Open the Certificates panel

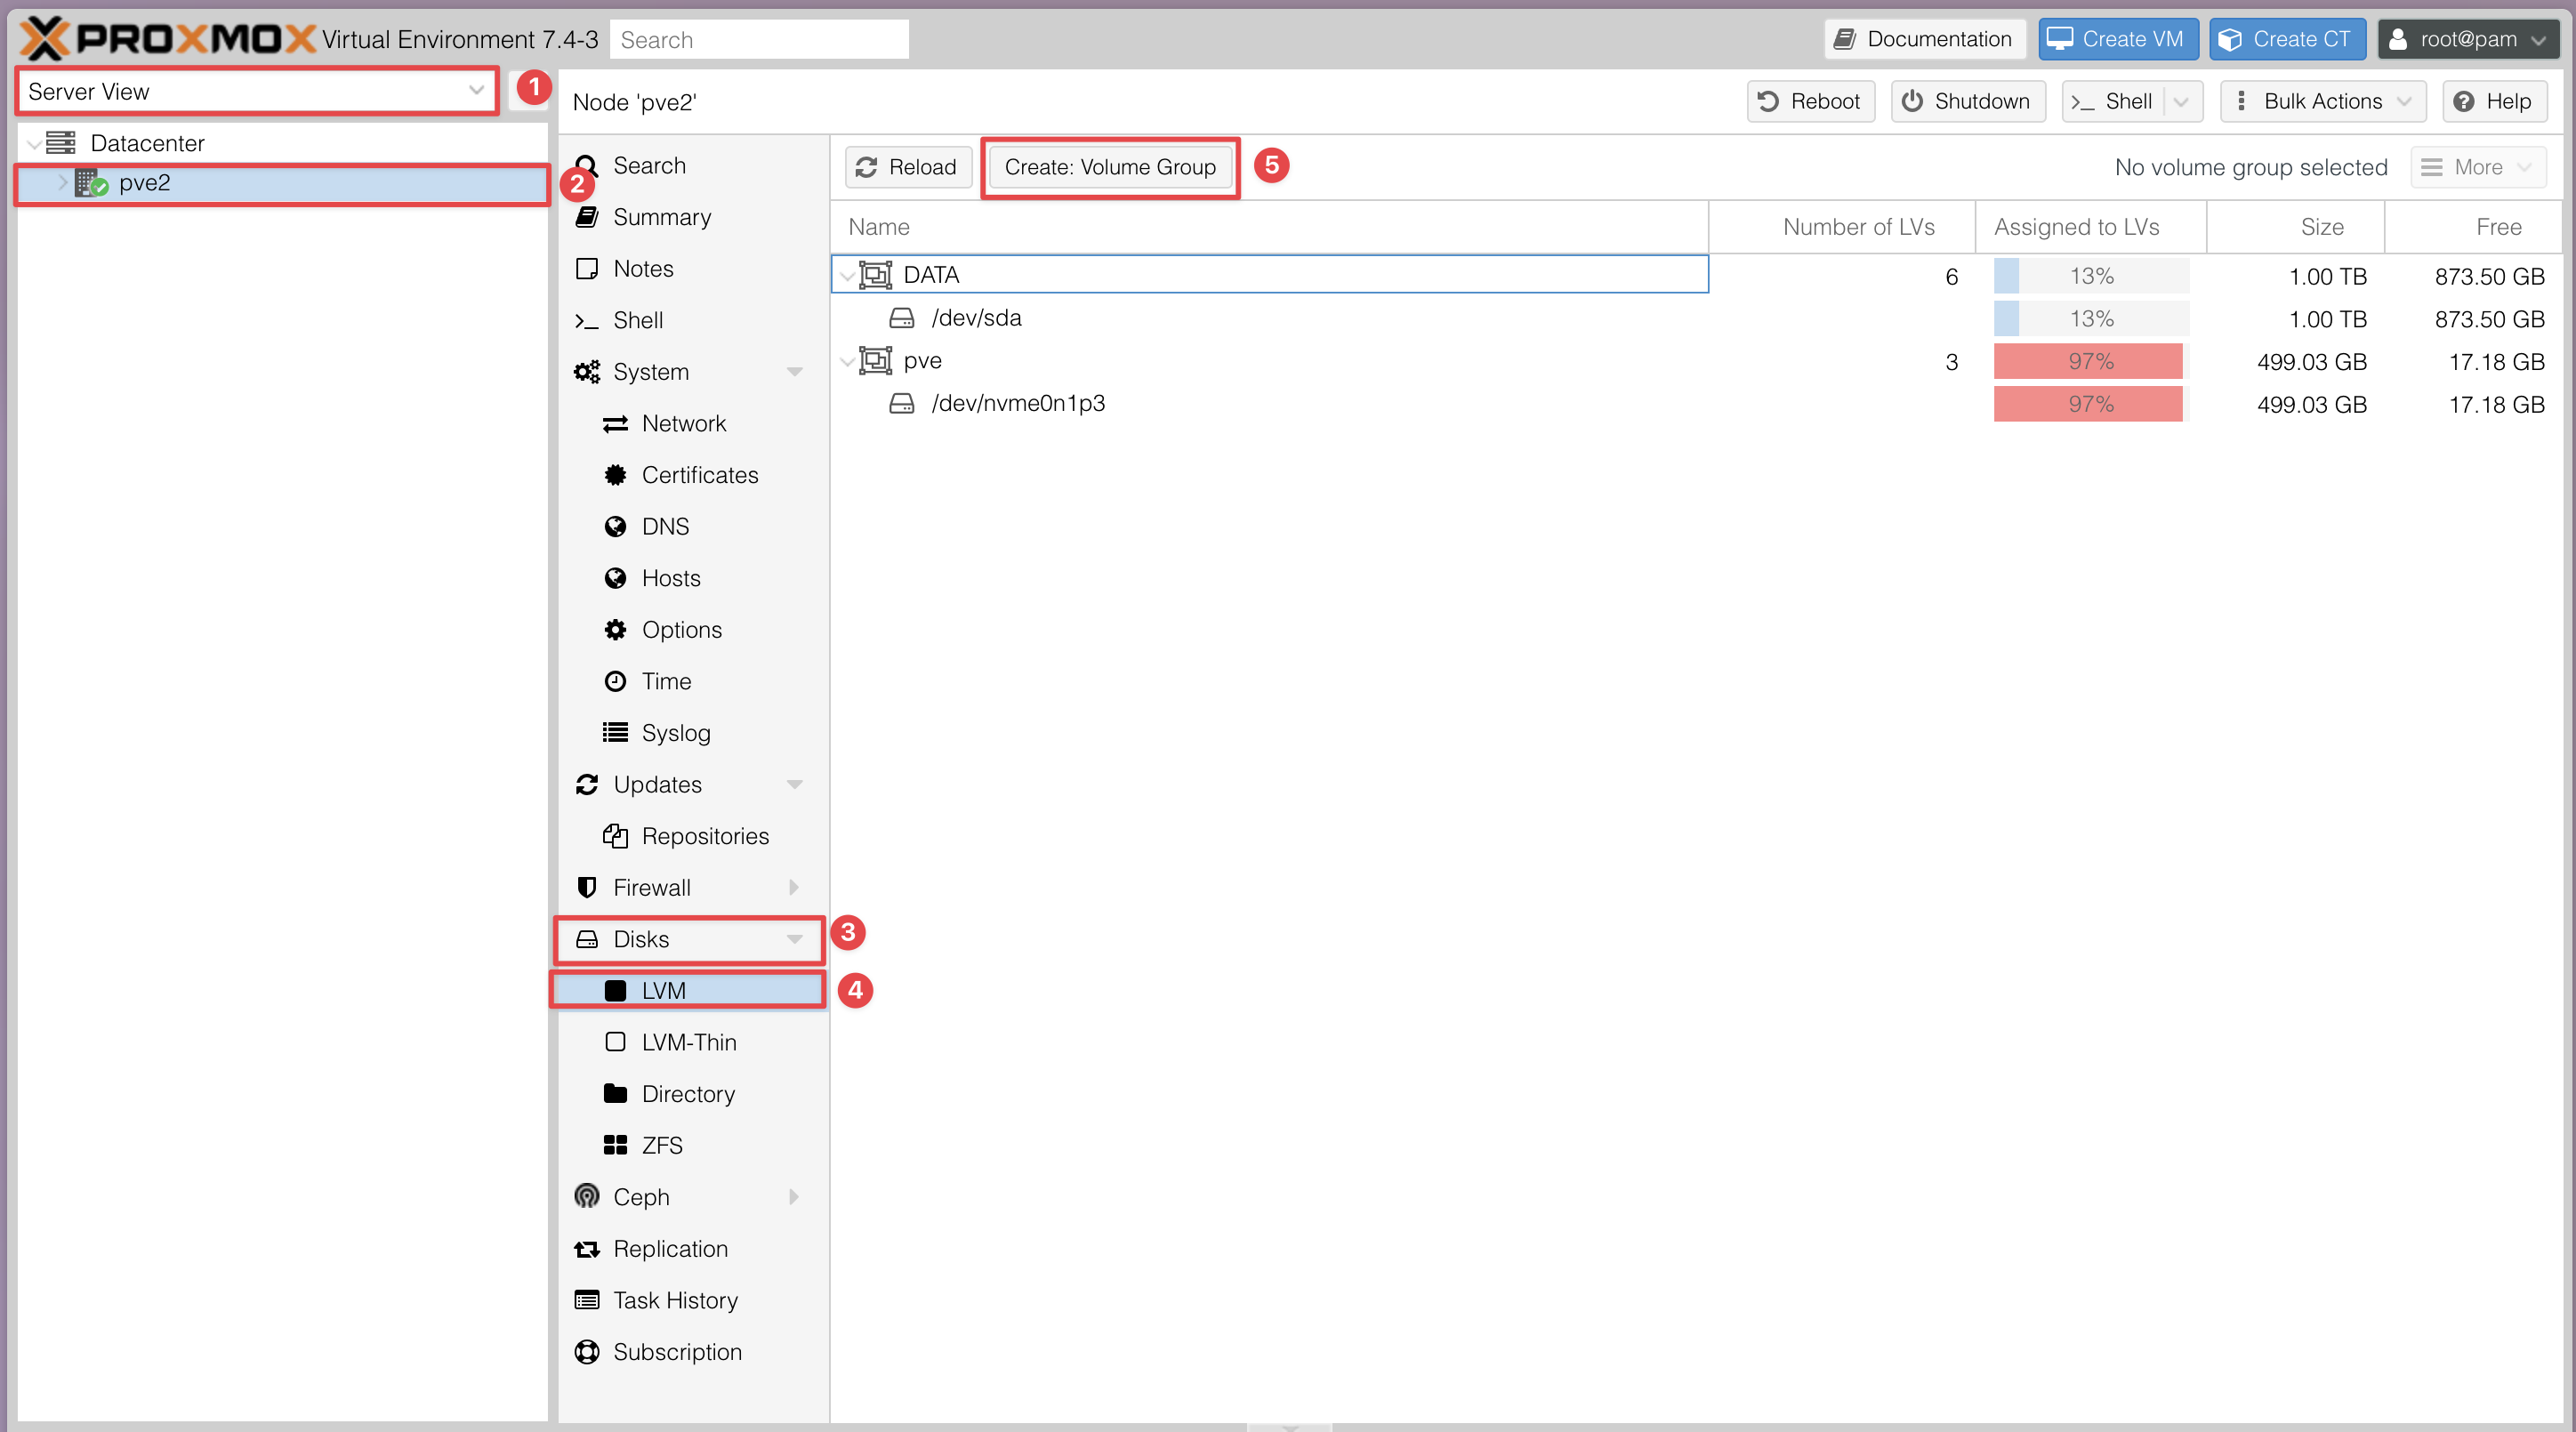700,474
